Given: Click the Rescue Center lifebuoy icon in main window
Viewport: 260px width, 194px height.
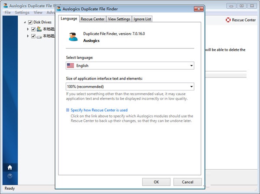Looking at the screenshot, I should pos(228,20).
